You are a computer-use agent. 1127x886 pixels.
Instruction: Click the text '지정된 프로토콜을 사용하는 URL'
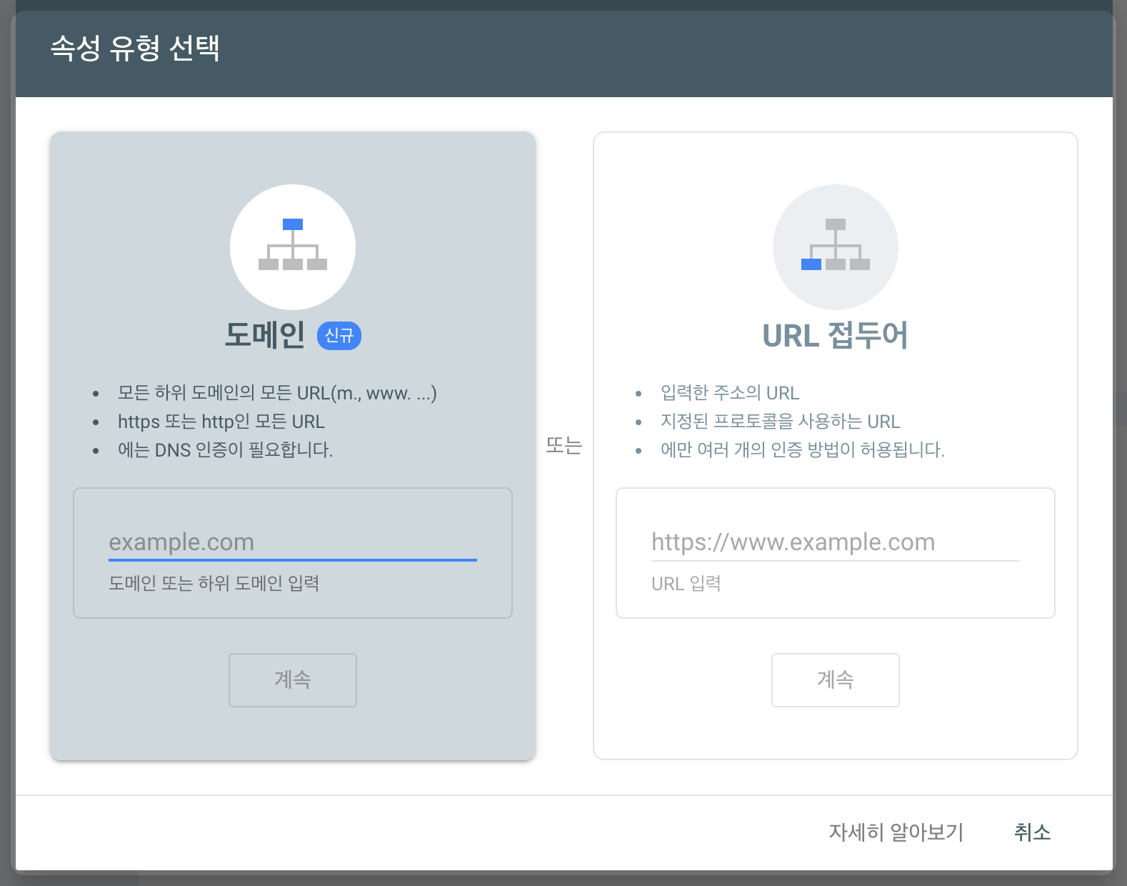[x=781, y=422]
